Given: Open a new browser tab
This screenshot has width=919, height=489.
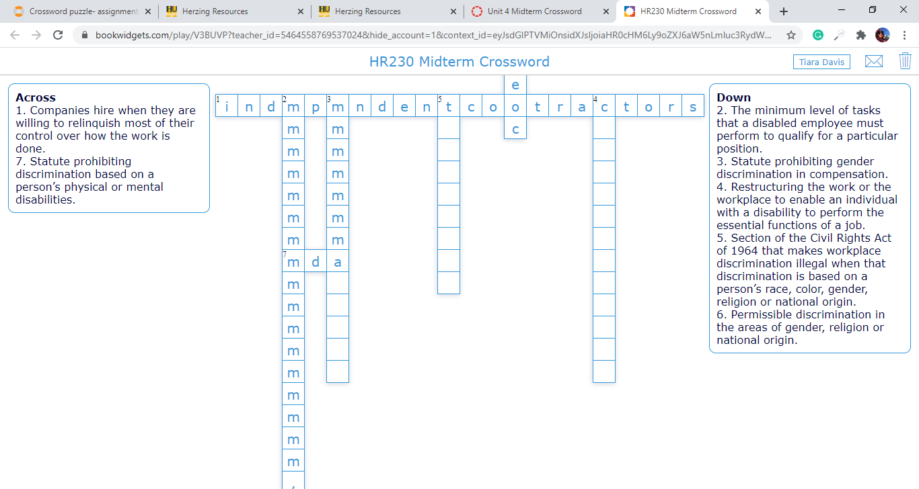Looking at the screenshot, I should pos(783,11).
